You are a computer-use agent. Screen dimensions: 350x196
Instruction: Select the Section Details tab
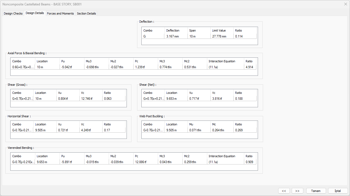(86, 13)
